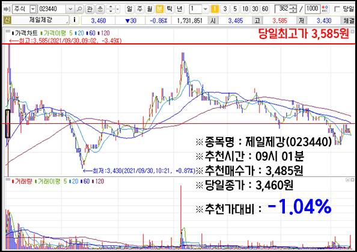This screenshot has width=357, height=252.
Task: Switch chart to yearly (년) period
Action: (180, 9)
